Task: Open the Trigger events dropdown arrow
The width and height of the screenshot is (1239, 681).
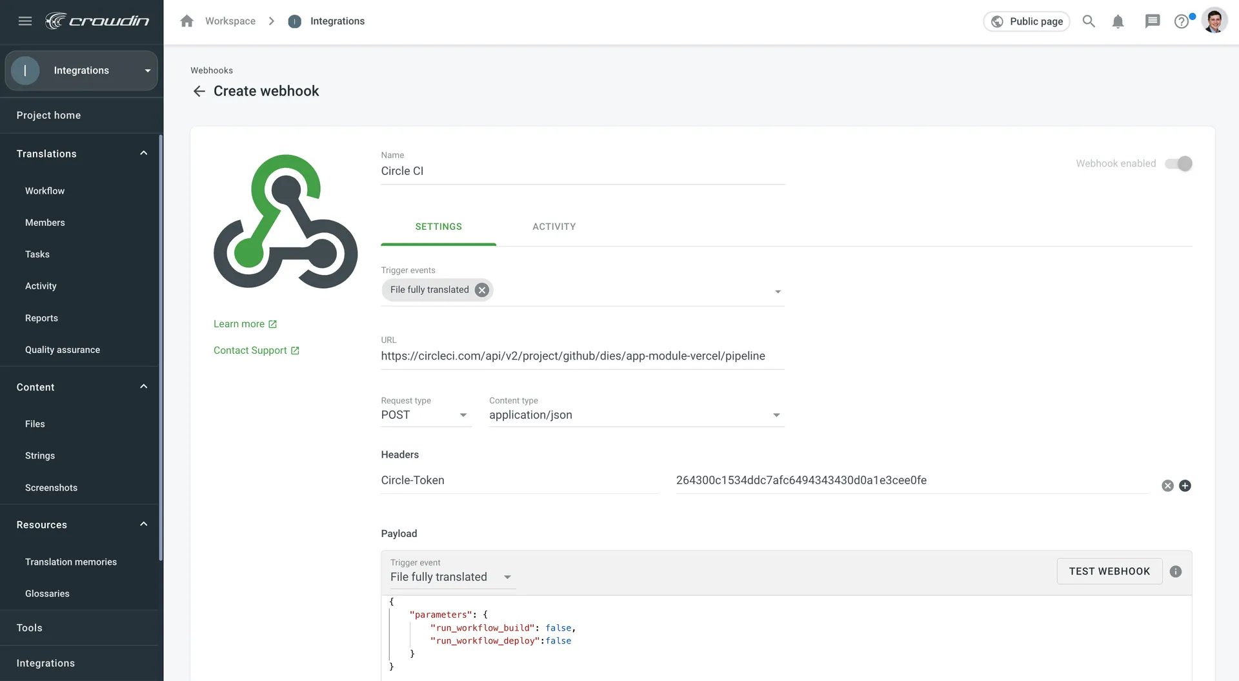Action: click(778, 292)
